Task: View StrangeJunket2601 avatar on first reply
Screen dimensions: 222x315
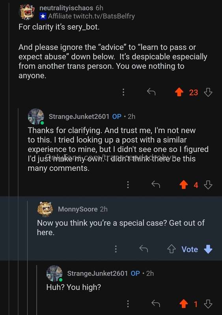Action: (36, 117)
